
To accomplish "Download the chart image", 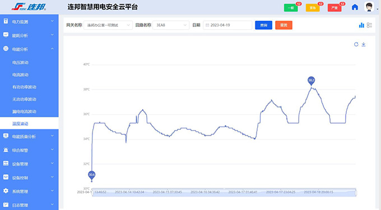I will [364, 44].
